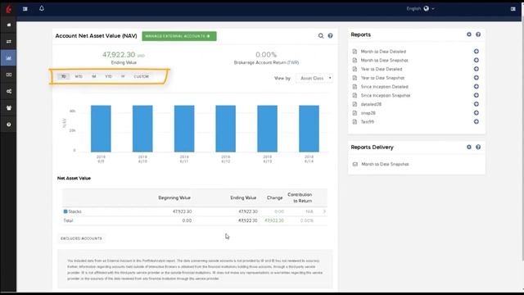Open the transfer arrows sidebar icon
The width and height of the screenshot is (524, 295).
(9, 42)
